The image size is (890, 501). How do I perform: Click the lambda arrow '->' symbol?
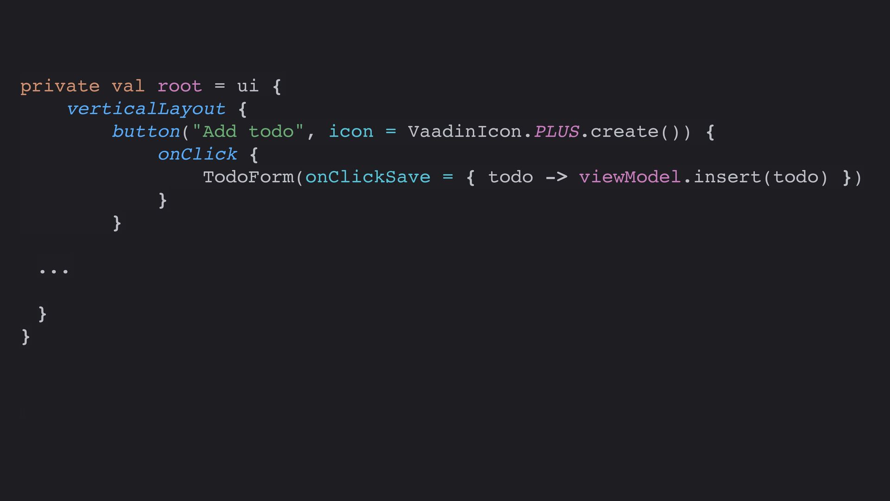click(x=556, y=177)
